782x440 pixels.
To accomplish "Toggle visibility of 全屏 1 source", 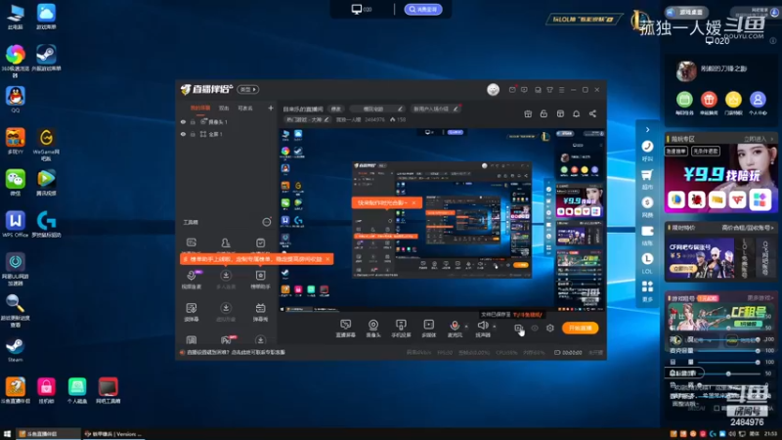I will tap(183, 134).
